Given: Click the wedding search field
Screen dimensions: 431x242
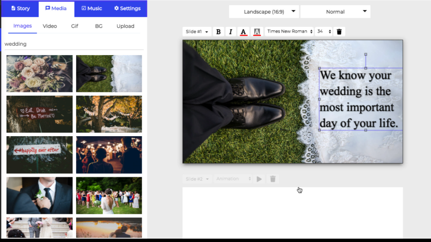Looking at the screenshot, I should [74, 44].
